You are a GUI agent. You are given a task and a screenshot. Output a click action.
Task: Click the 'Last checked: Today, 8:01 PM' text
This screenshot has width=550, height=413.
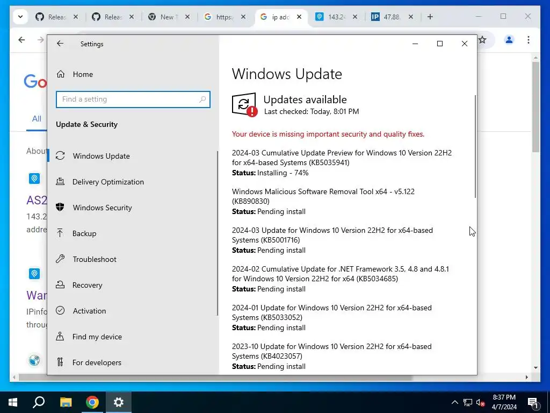click(312, 112)
